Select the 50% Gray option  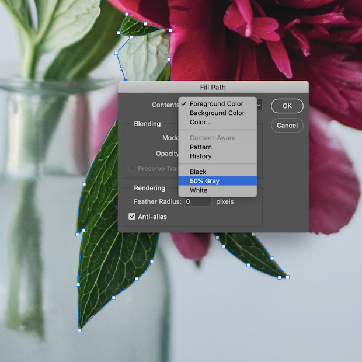click(x=204, y=181)
